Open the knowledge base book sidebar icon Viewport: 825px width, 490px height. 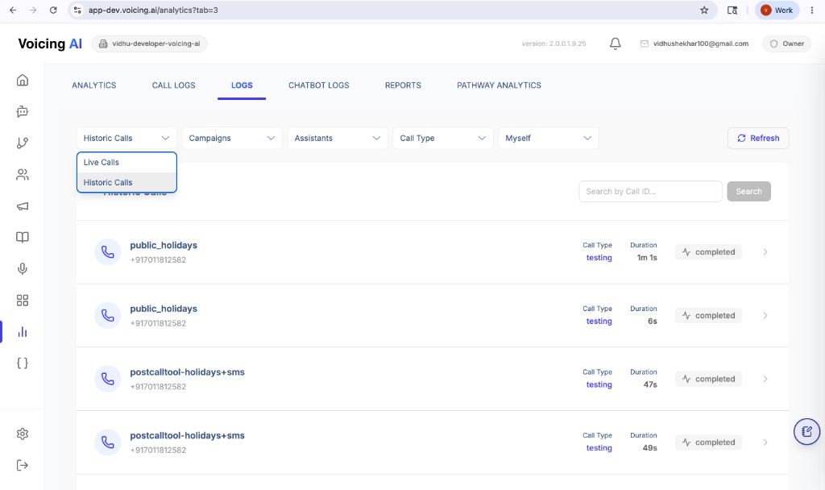click(x=22, y=238)
